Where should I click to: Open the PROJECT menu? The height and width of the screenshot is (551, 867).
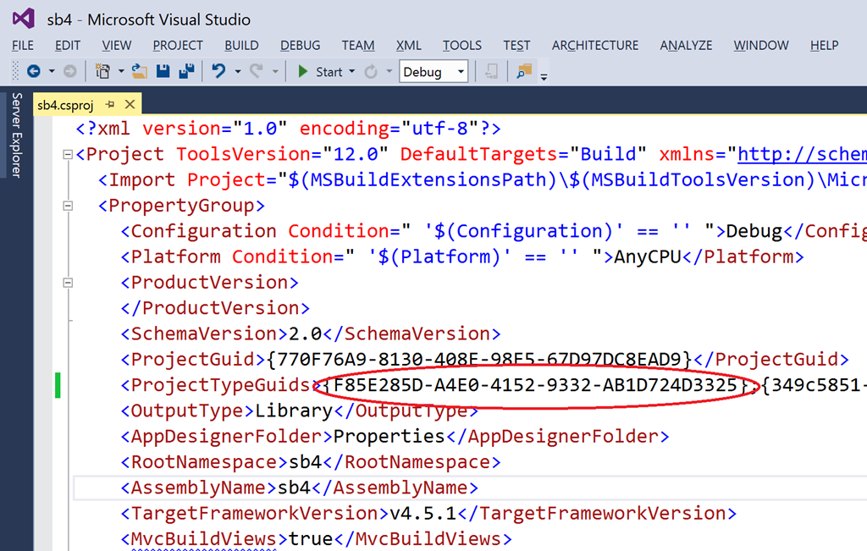[178, 46]
